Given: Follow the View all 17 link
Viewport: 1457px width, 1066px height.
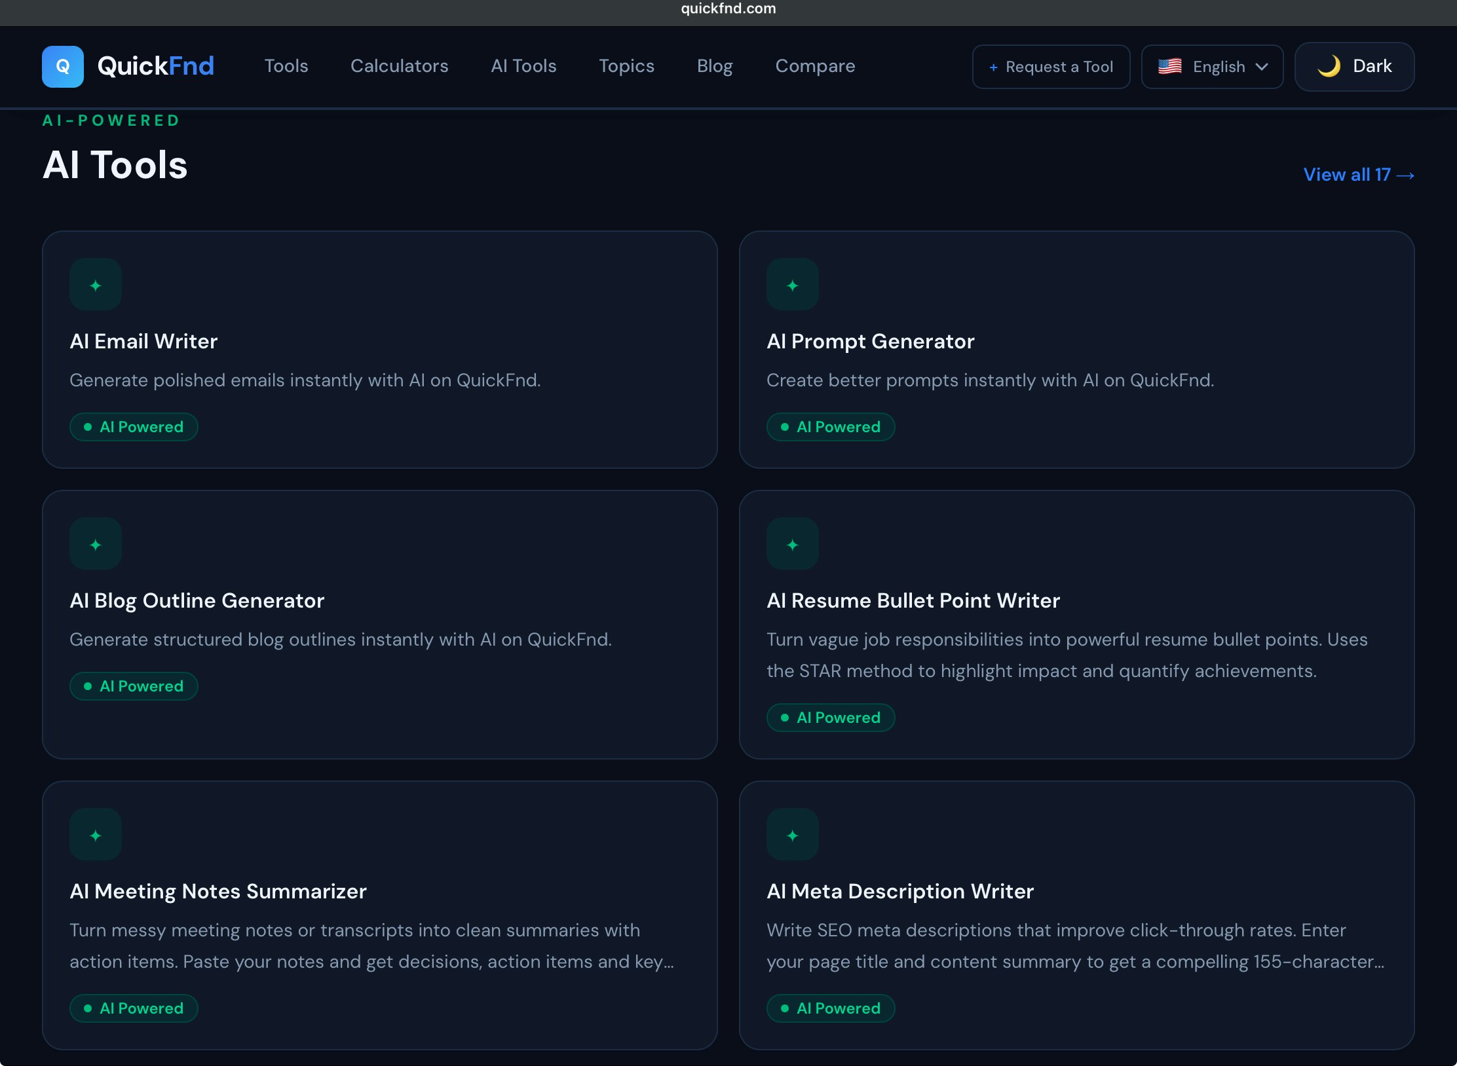Looking at the screenshot, I should pos(1358,175).
